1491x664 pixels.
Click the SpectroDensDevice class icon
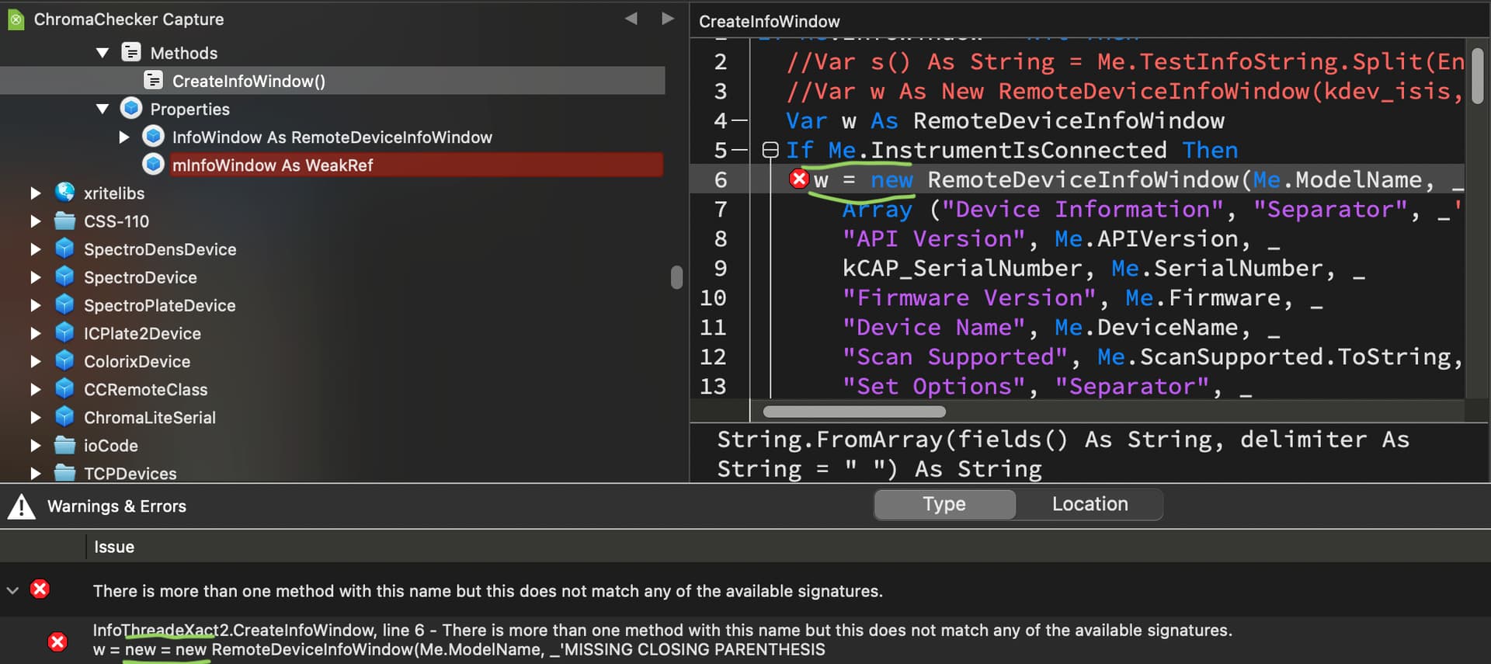(65, 249)
